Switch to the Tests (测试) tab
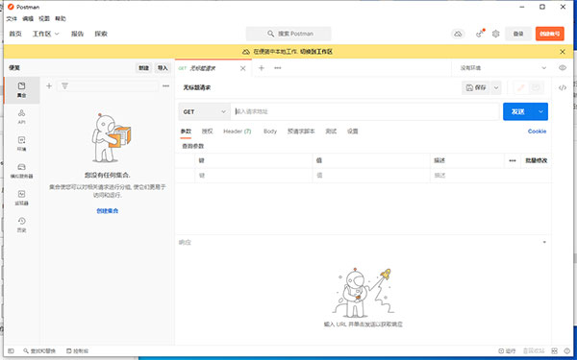Image resolution: width=577 pixels, height=360 pixels. [x=331, y=132]
